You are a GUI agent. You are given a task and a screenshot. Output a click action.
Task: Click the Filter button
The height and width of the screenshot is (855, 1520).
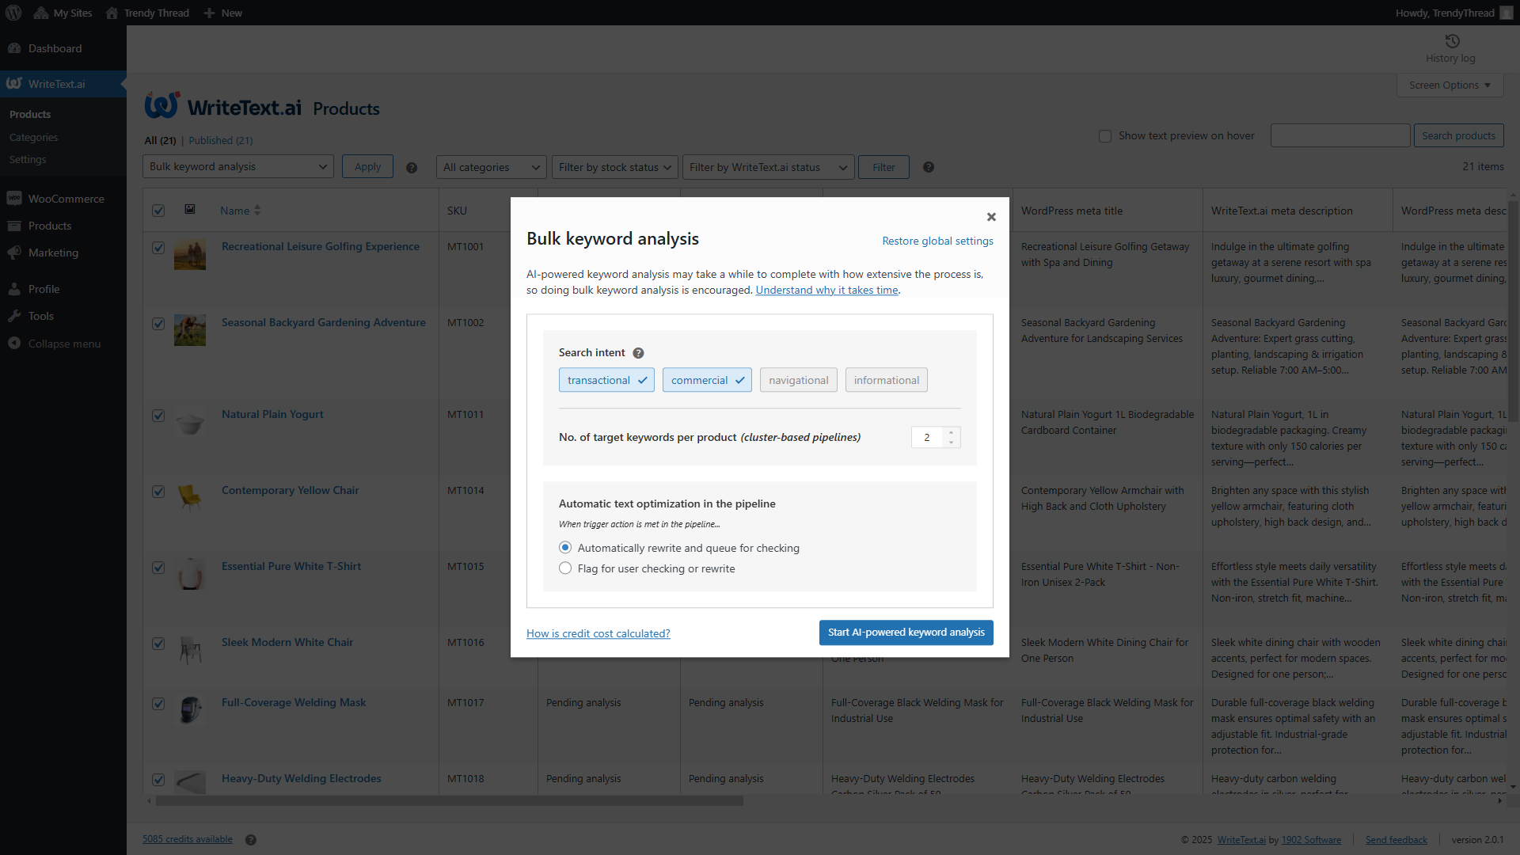(x=883, y=167)
